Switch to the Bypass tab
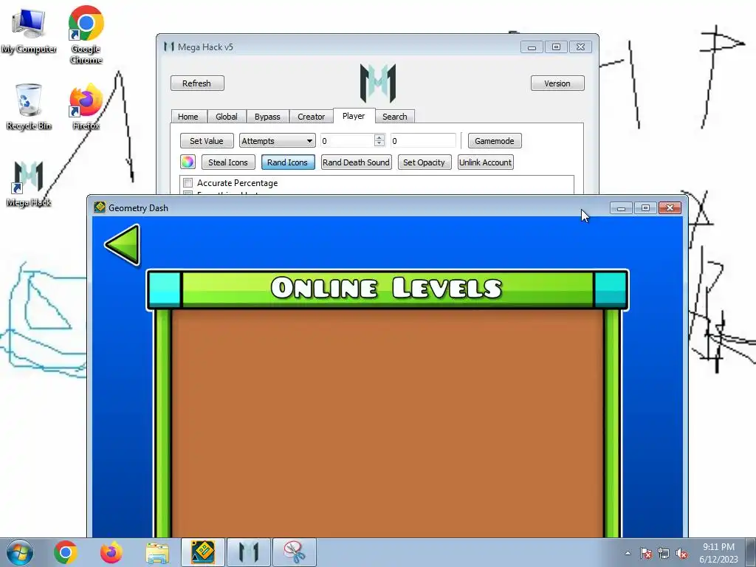 [x=267, y=117]
